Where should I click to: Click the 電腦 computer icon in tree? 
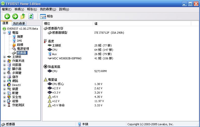[9, 33]
